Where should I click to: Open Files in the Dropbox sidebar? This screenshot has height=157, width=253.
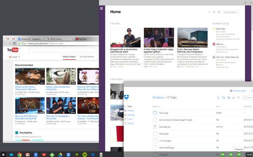click(x=129, y=106)
